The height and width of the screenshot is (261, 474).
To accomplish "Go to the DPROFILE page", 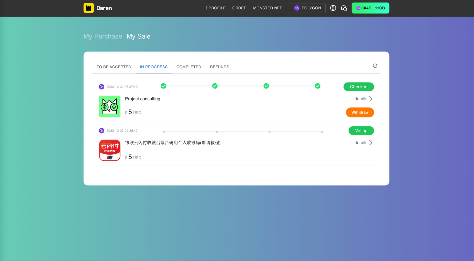I will tap(215, 8).
